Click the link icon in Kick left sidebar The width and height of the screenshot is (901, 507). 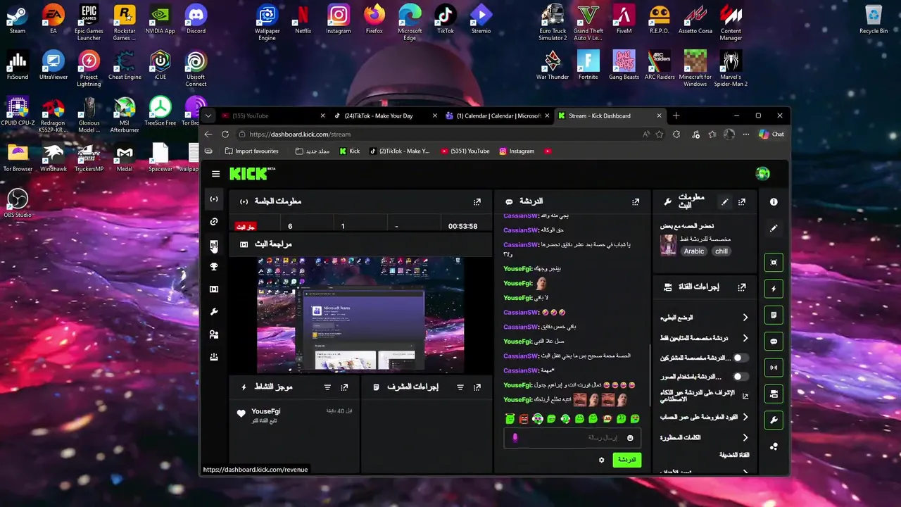[214, 222]
